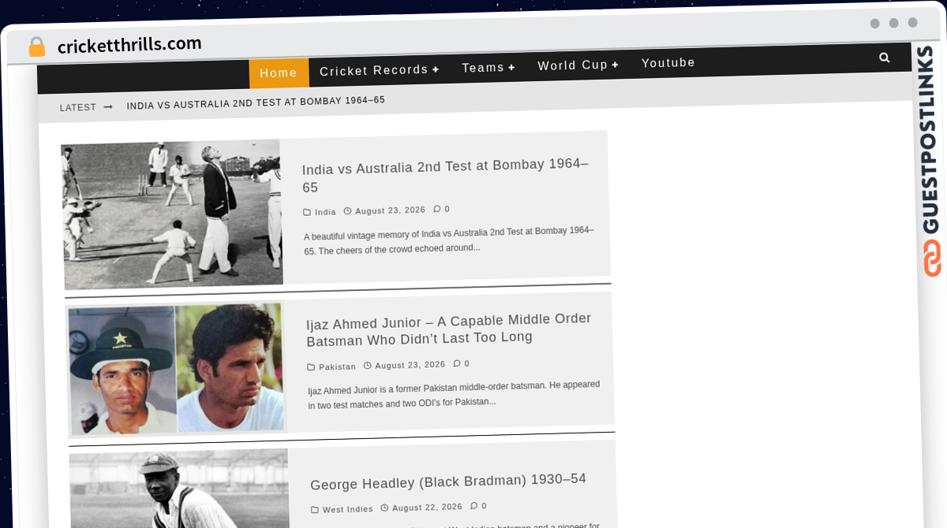Open the search magnifier icon in navbar
Screen dimensions: 947x528
click(x=884, y=58)
